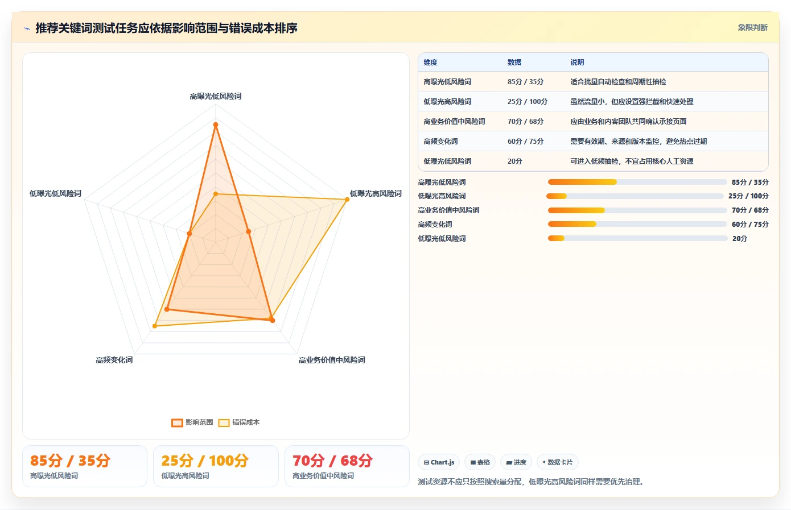This screenshot has height=510, width=791.
Task: Click the 高曝光低风险词 progress bar
Action: [x=637, y=182]
